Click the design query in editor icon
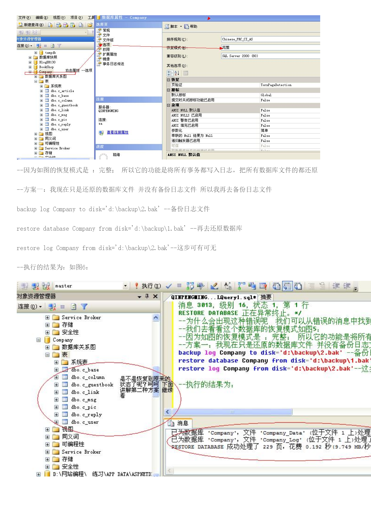The width and height of the screenshot is (371, 524). tap(214, 286)
